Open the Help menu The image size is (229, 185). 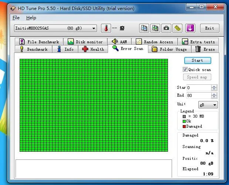[x=31, y=18]
